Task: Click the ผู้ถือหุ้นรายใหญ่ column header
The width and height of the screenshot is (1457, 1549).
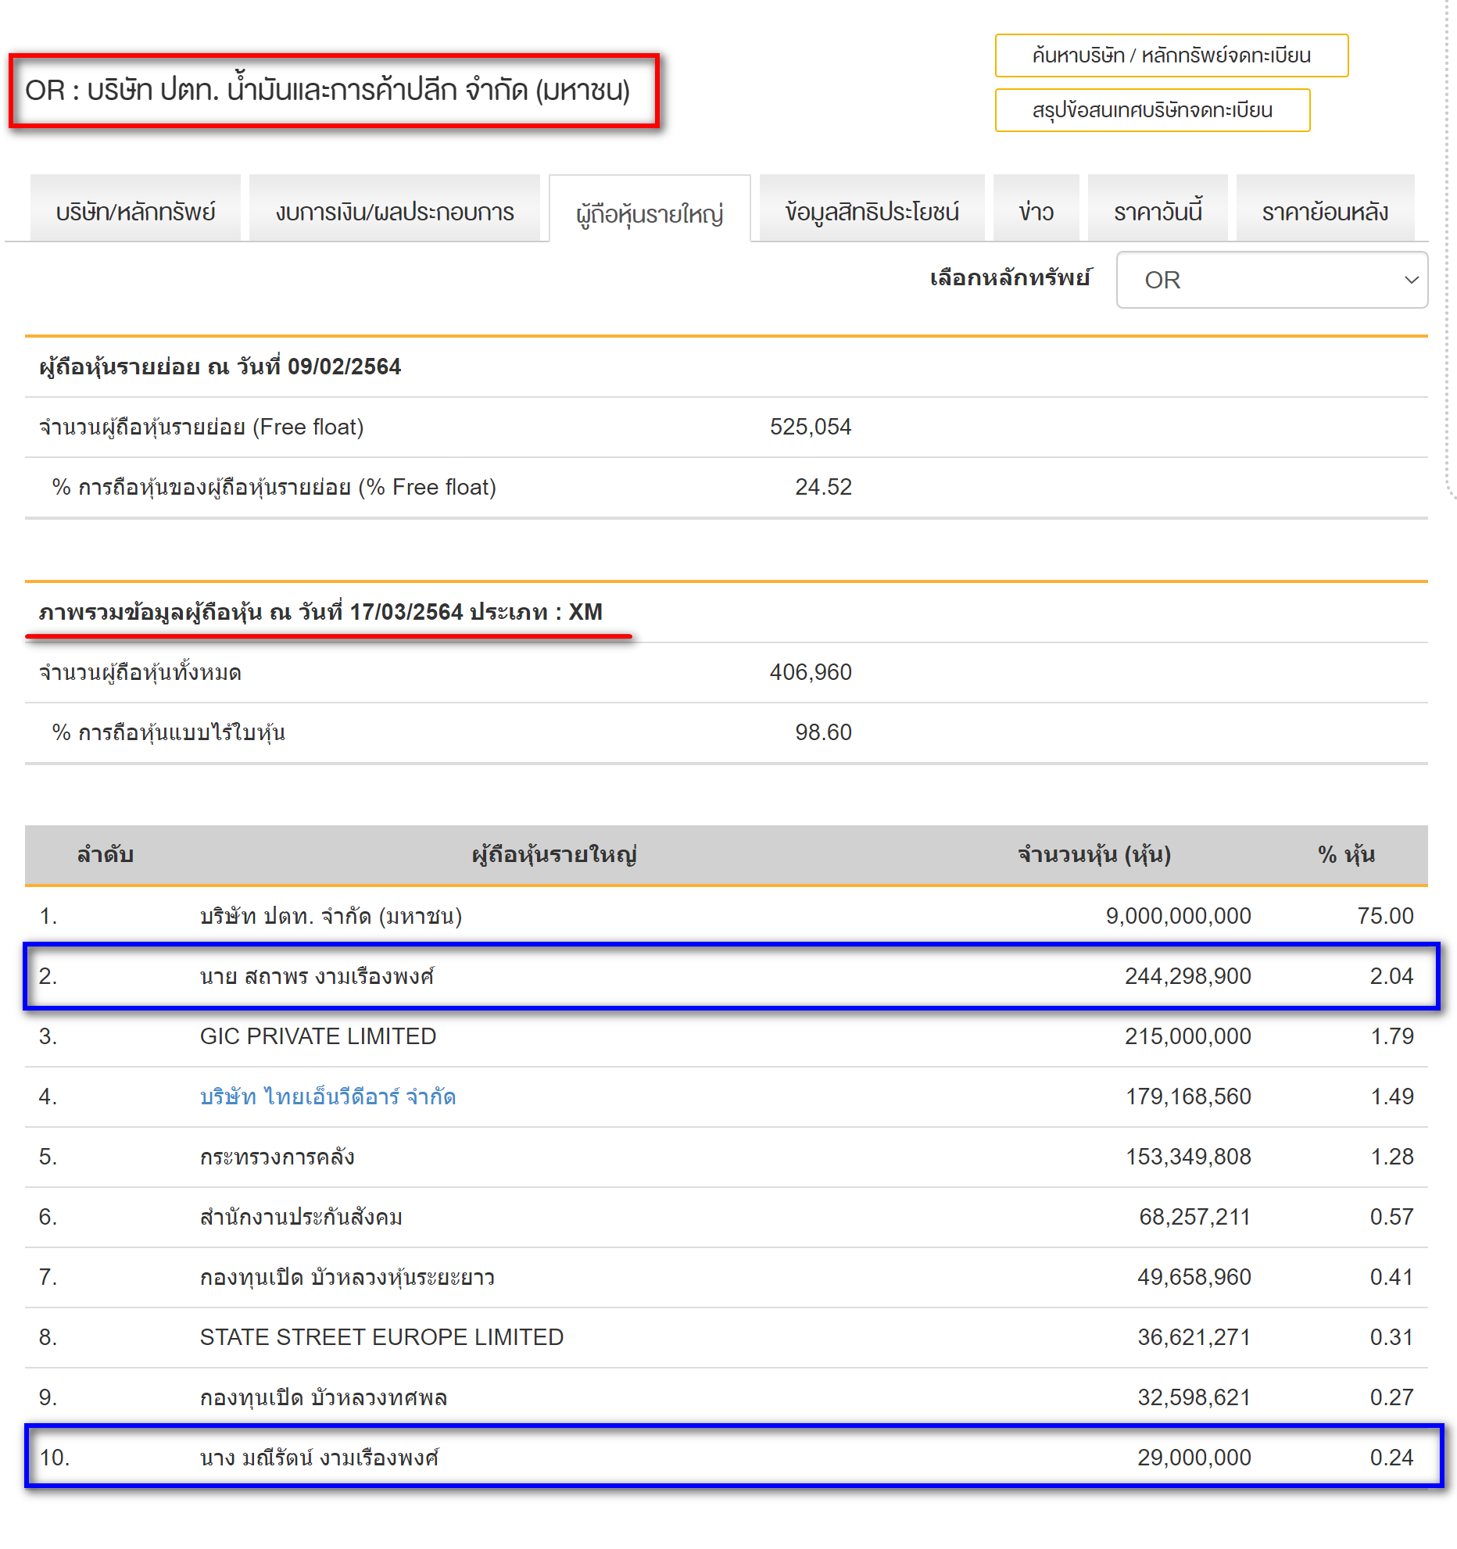Action: click(x=554, y=854)
